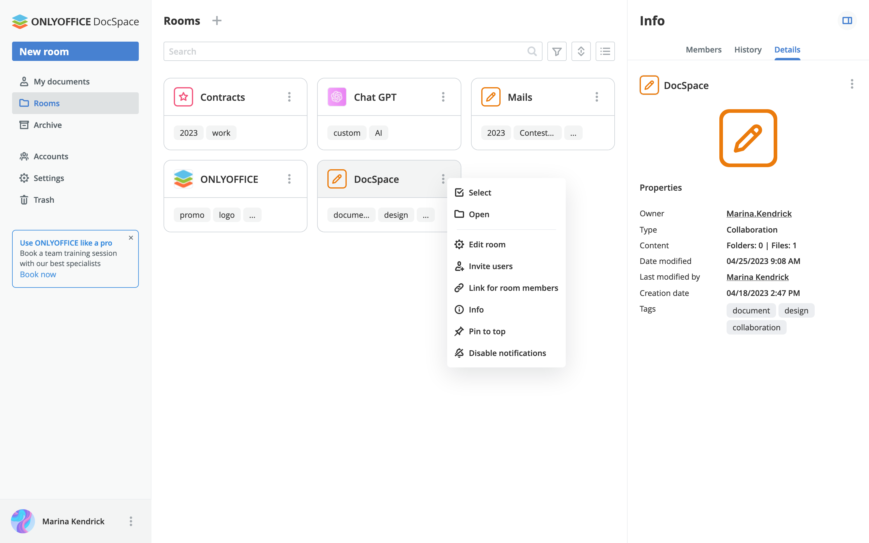Click the Book now link
The width and height of the screenshot is (869, 543).
pyautogui.click(x=38, y=275)
